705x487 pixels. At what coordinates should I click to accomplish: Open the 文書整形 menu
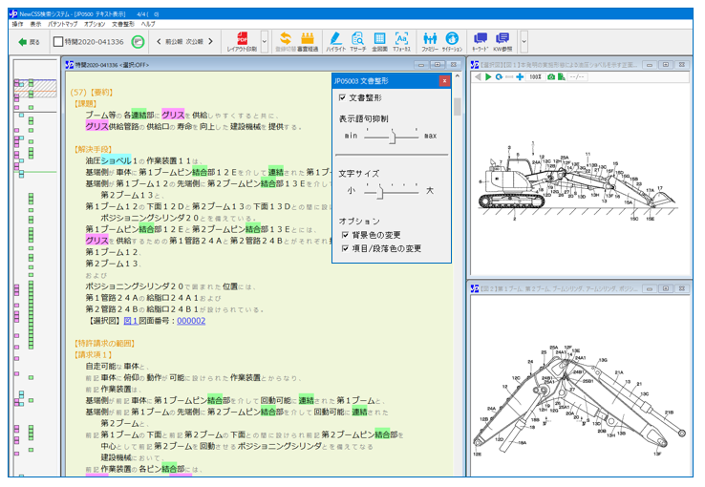point(123,24)
